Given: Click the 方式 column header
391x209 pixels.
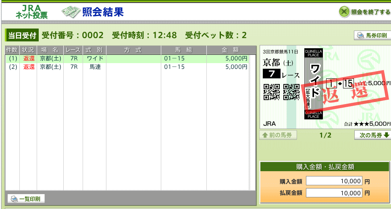Looking at the screenshot, I should [134, 50].
